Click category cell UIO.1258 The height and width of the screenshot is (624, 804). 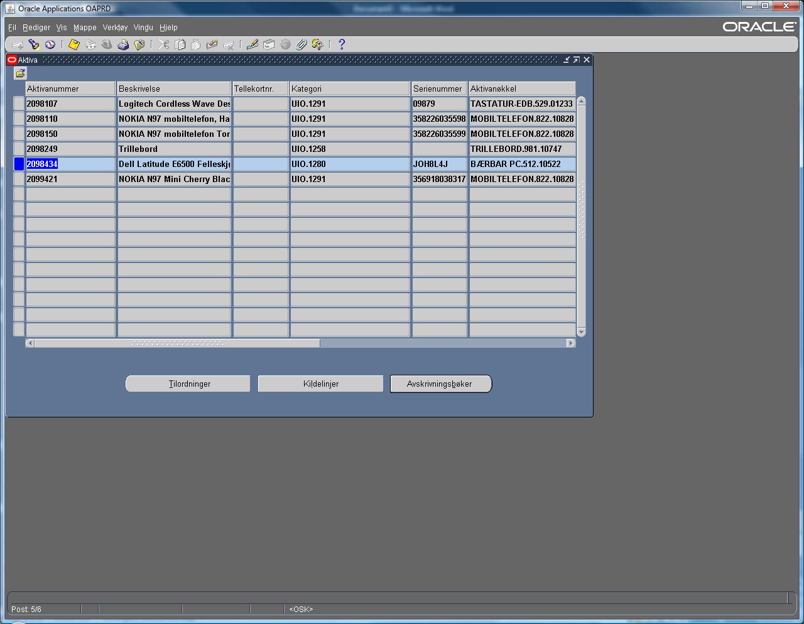click(x=350, y=149)
